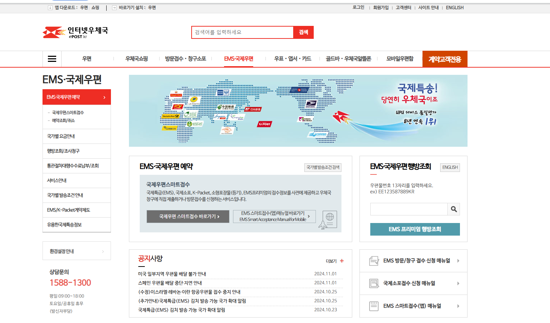Click the 회원가입 link

pos(381,8)
